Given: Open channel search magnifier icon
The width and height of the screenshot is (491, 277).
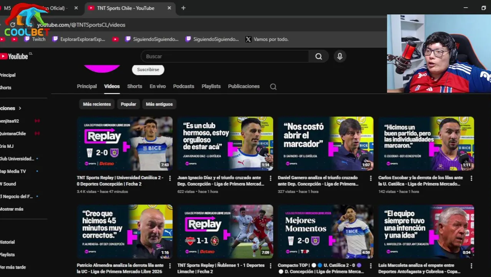Looking at the screenshot, I should (x=273, y=87).
